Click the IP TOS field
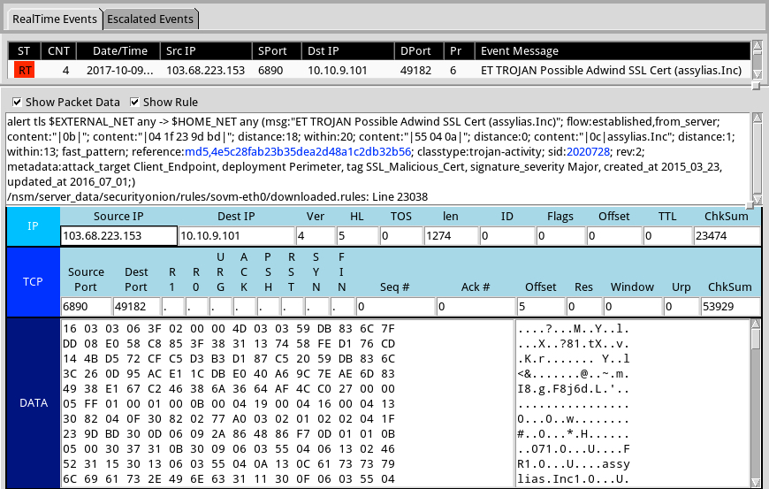Image resolution: width=769 pixels, height=489 pixels. coord(401,236)
